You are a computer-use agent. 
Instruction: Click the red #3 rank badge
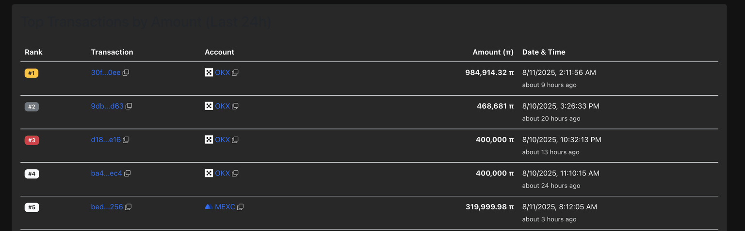tap(32, 141)
